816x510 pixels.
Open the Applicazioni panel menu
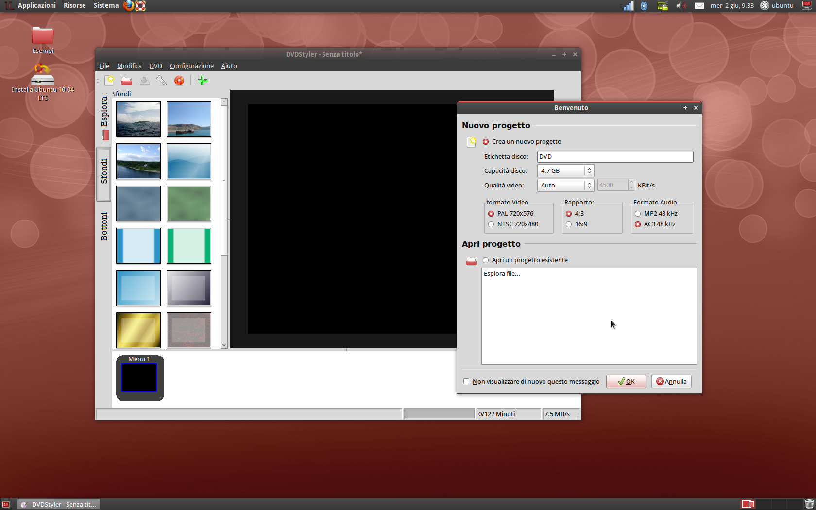tap(37, 5)
